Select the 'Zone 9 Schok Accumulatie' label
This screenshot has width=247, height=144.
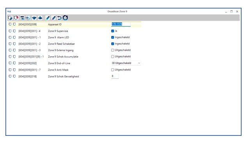(63, 57)
